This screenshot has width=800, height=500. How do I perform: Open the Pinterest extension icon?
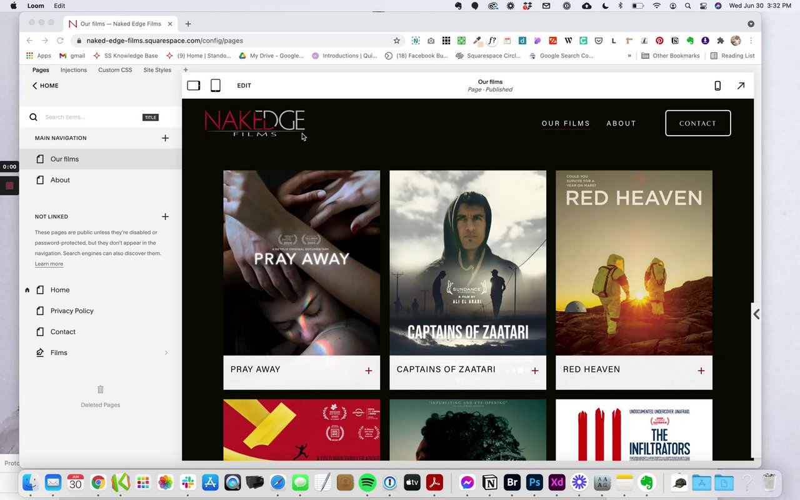(659, 41)
